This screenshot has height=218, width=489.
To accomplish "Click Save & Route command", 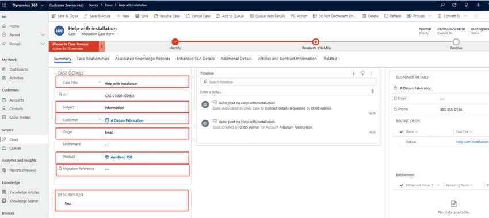I will (x=97, y=16).
